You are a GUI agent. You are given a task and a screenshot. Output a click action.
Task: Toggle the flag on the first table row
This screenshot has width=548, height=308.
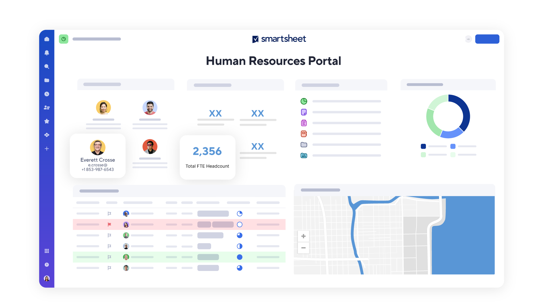[109, 213]
